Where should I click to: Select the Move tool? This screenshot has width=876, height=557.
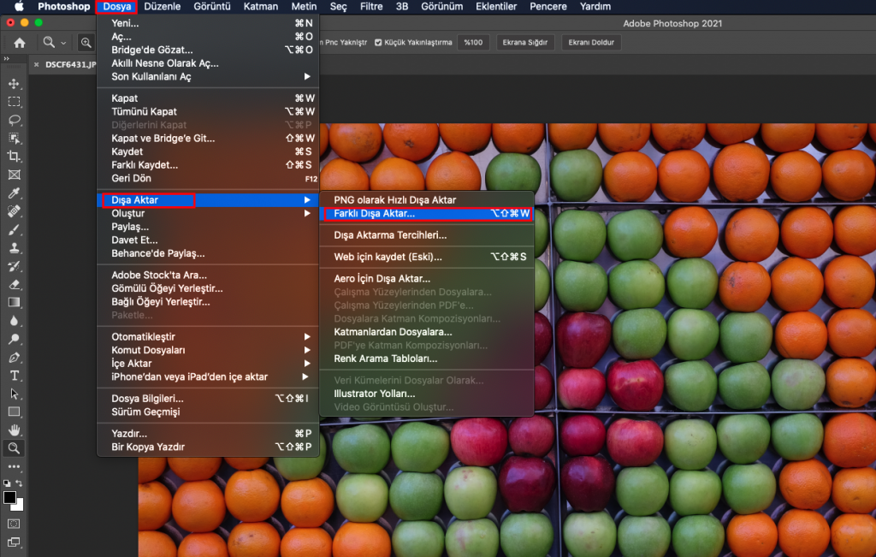pos(14,84)
